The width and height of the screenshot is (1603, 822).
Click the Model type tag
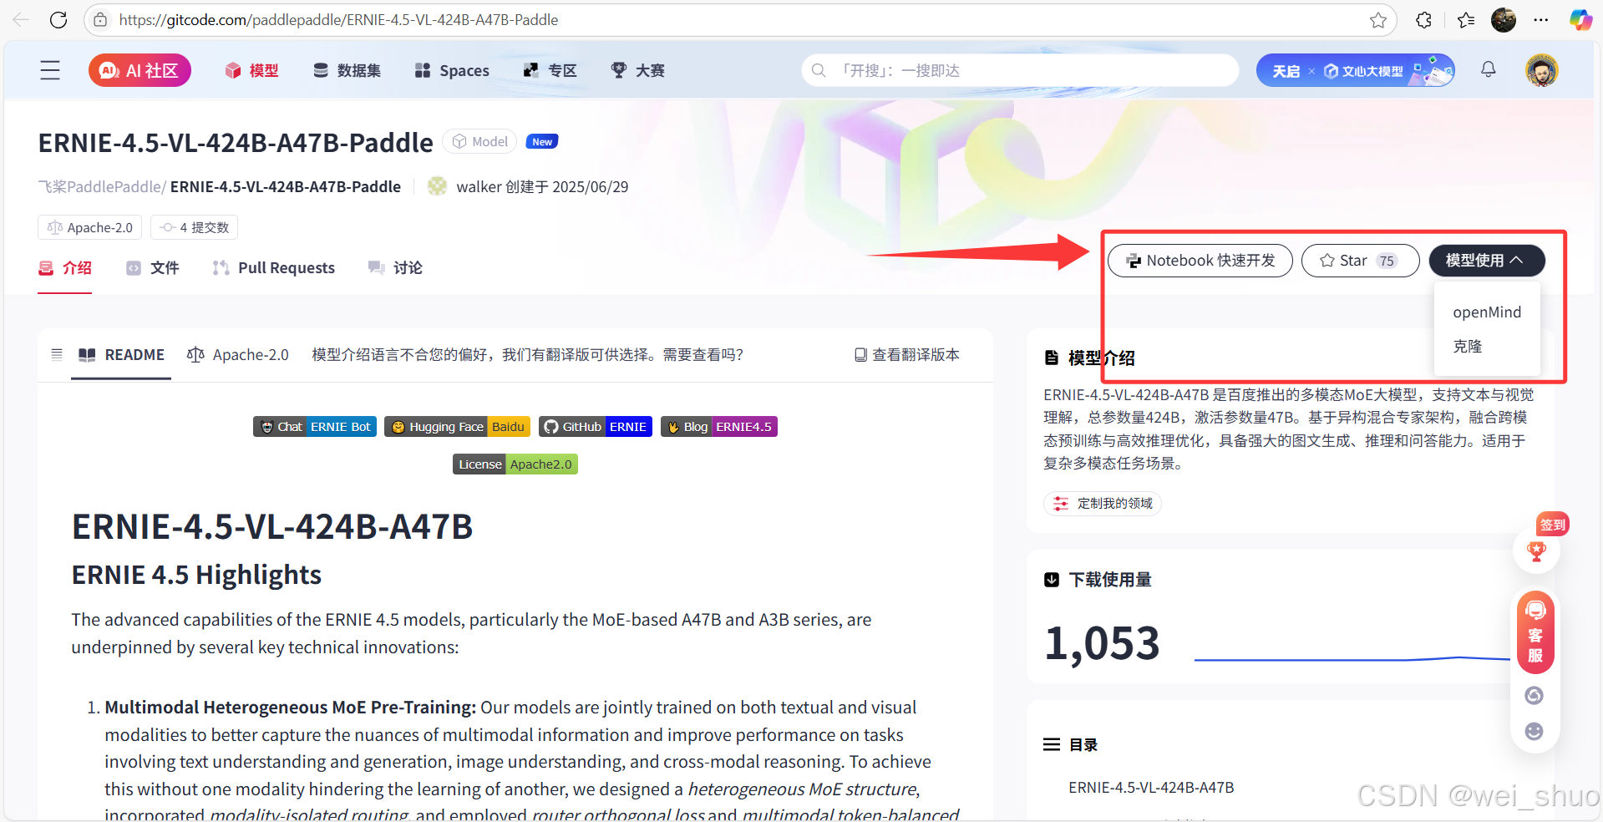[x=480, y=142]
